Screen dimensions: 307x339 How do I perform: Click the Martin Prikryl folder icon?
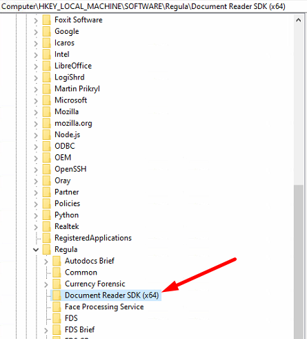tap(47, 89)
